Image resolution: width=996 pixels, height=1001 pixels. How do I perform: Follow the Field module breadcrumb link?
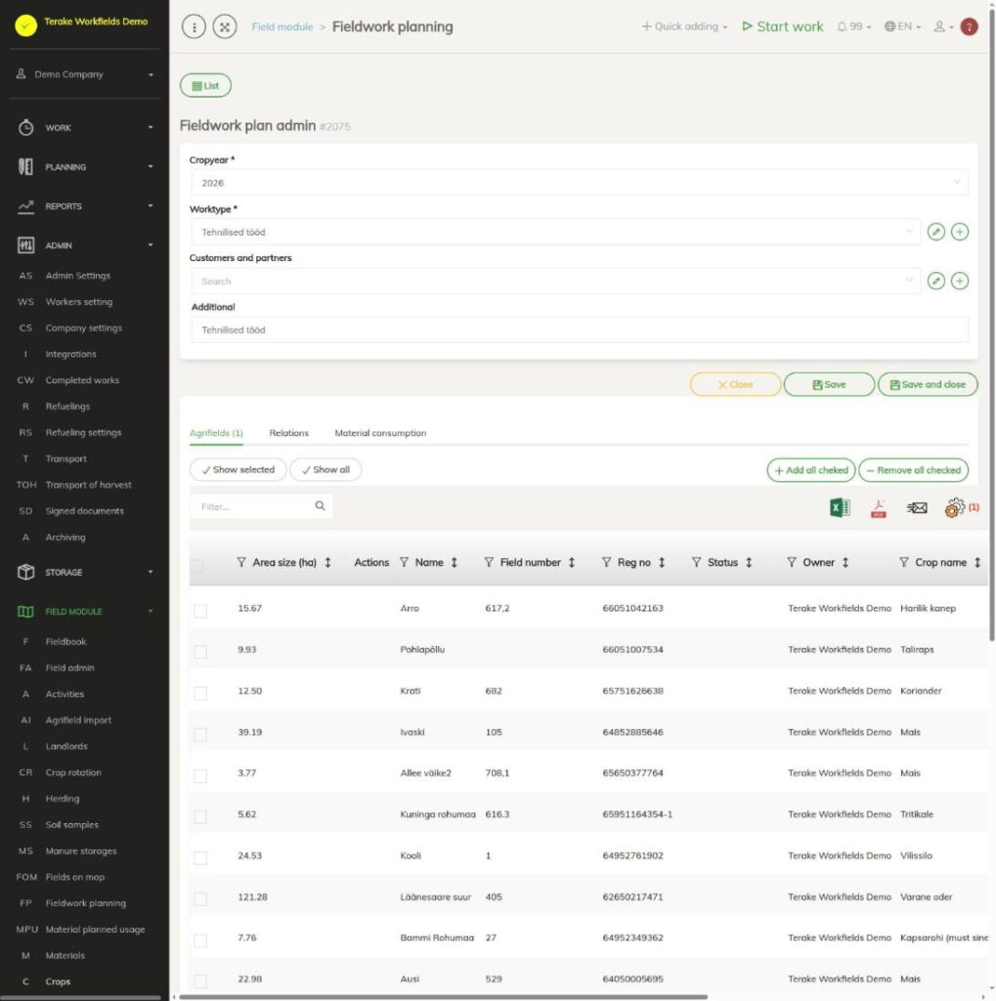tap(282, 26)
